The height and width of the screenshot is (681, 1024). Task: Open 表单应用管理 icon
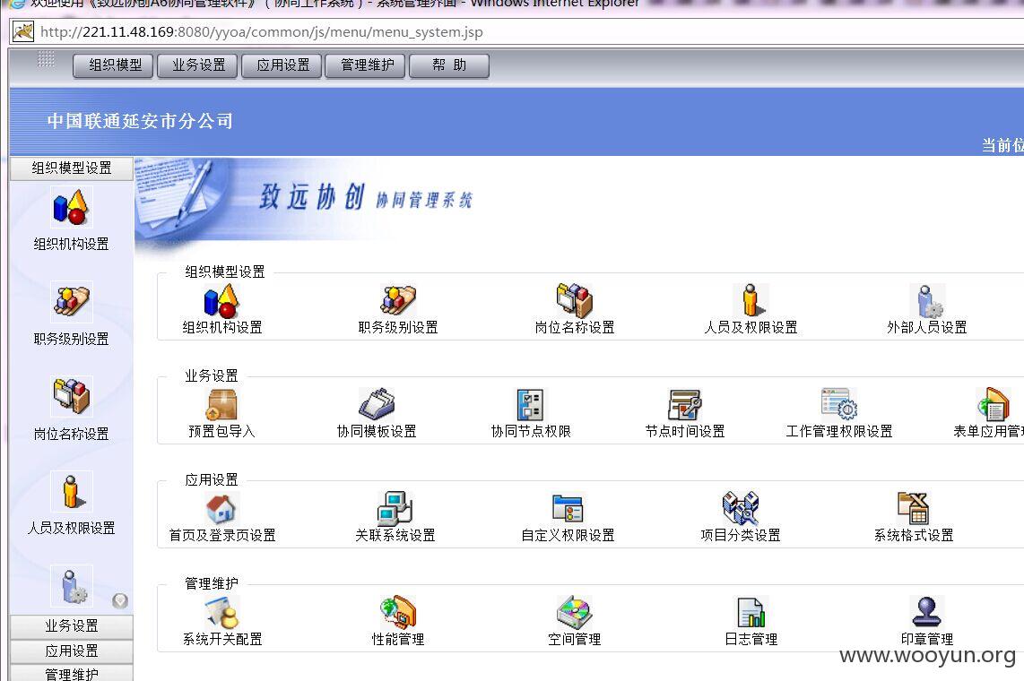point(993,404)
